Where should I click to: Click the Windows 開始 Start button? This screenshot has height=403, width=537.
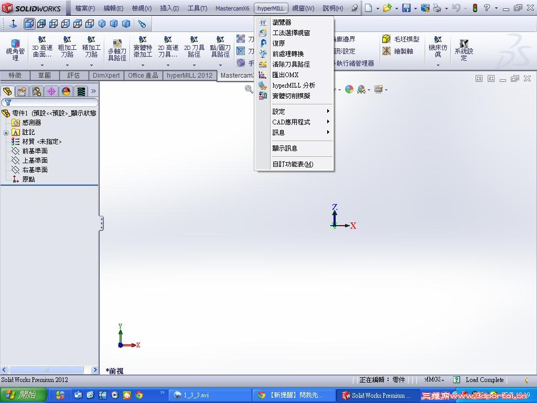(x=23, y=395)
